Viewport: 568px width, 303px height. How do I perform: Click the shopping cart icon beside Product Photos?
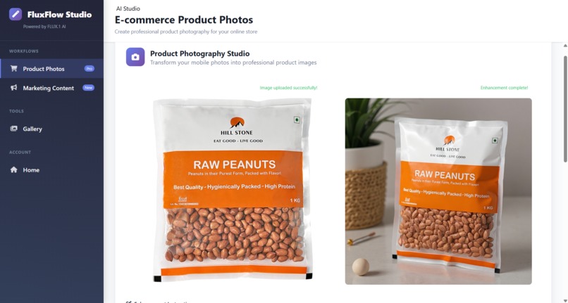pos(14,68)
